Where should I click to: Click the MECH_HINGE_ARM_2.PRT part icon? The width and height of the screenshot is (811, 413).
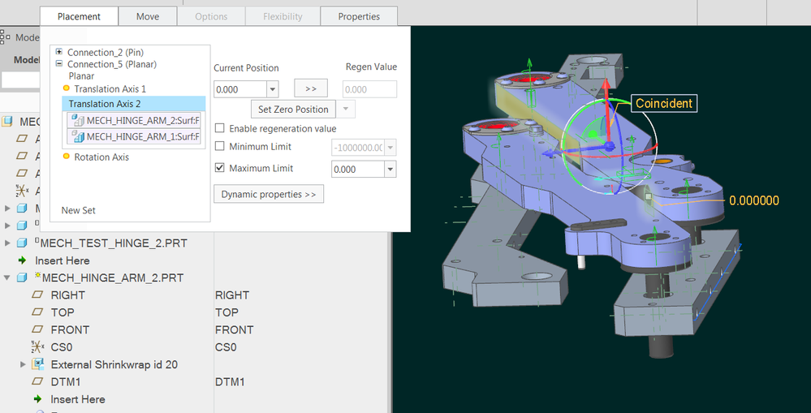click(22, 278)
